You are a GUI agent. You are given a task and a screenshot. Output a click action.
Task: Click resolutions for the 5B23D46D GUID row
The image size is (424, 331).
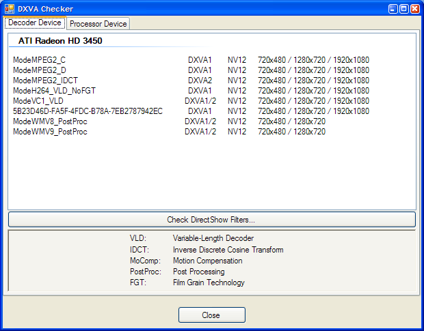click(x=313, y=111)
